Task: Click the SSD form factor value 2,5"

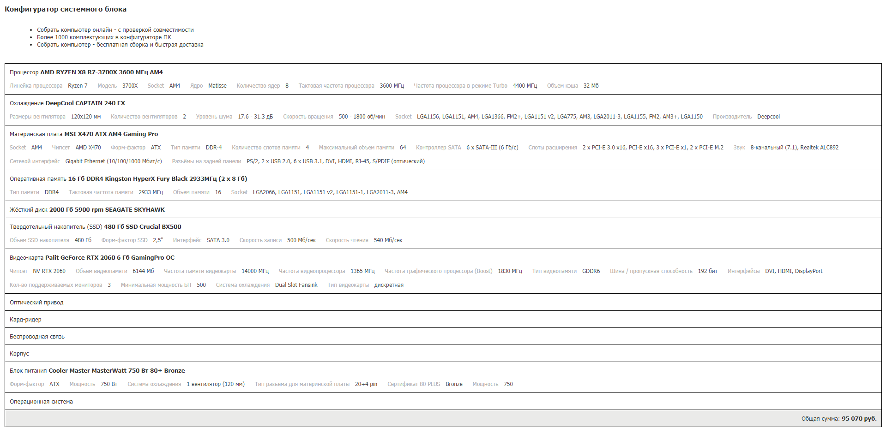Action: 158,240
